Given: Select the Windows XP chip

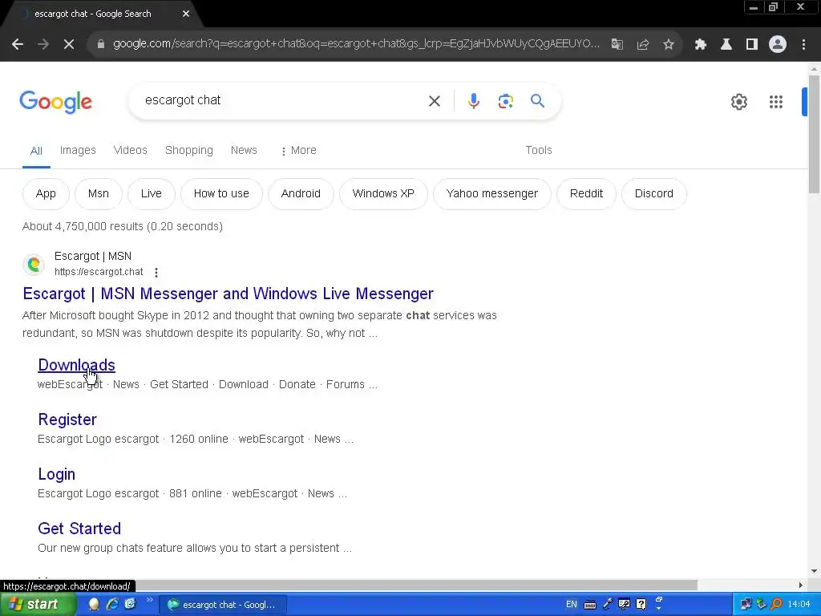Looking at the screenshot, I should (x=383, y=194).
